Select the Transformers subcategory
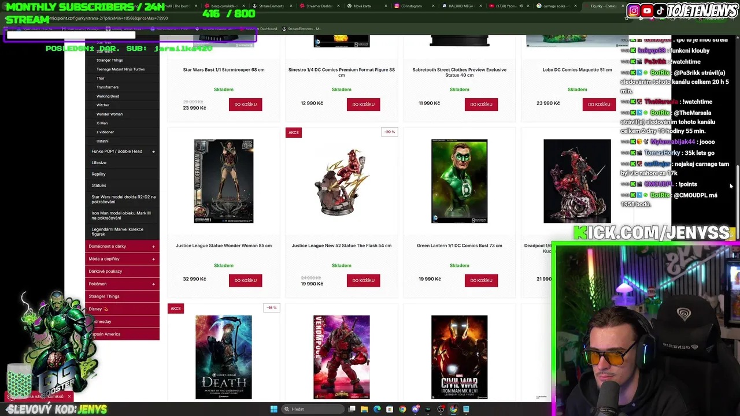Image resolution: width=740 pixels, height=416 pixels. (x=108, y=87)
